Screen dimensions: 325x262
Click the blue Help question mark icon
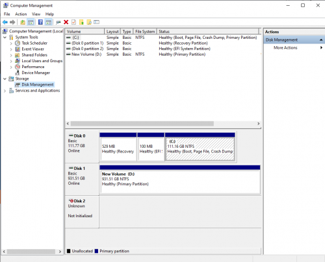click(x=40, y=22)
